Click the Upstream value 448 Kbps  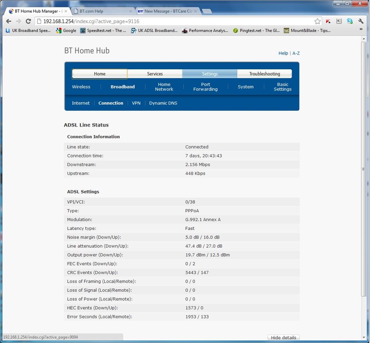point(195,173)
